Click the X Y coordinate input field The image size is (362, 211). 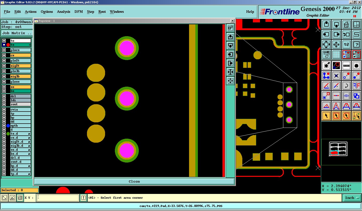(58, 198)
